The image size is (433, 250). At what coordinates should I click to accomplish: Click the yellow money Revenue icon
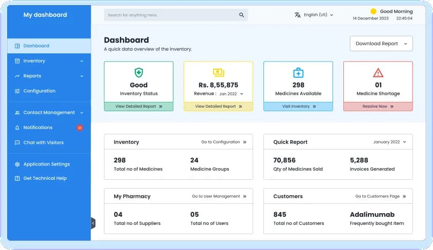click(218, 72)
